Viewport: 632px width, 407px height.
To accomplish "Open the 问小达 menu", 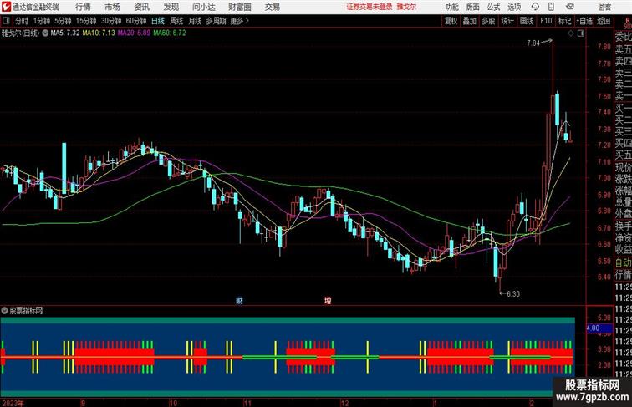I will pyautogui.click(x=203, y=7).
